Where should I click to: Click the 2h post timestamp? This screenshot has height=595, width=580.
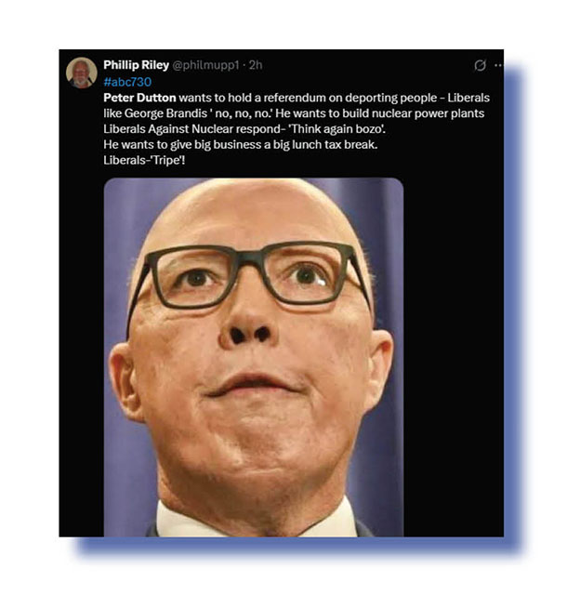pyautogui.click(x=256, y=65)
